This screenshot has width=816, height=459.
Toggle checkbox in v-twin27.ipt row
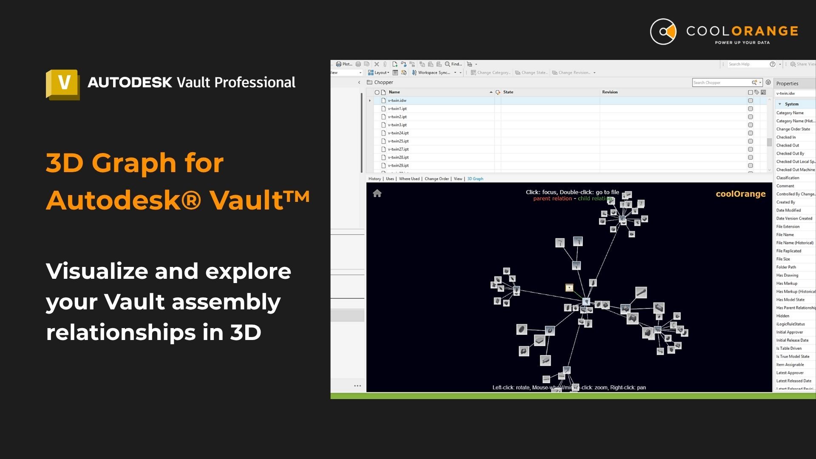pos(751,149)
